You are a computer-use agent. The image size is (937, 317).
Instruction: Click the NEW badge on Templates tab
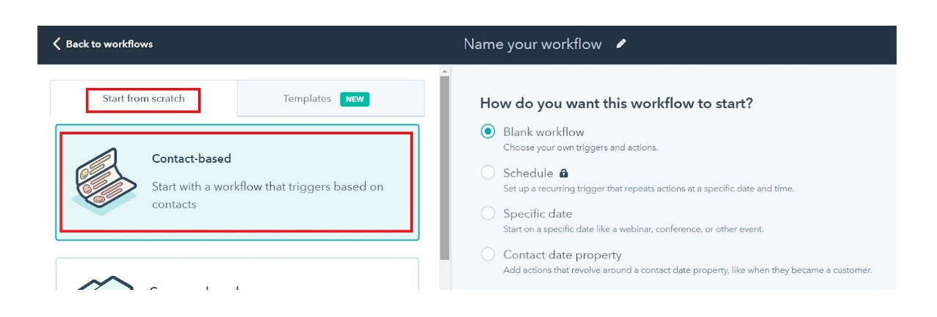pyautogui.click(x=355, y=99)
